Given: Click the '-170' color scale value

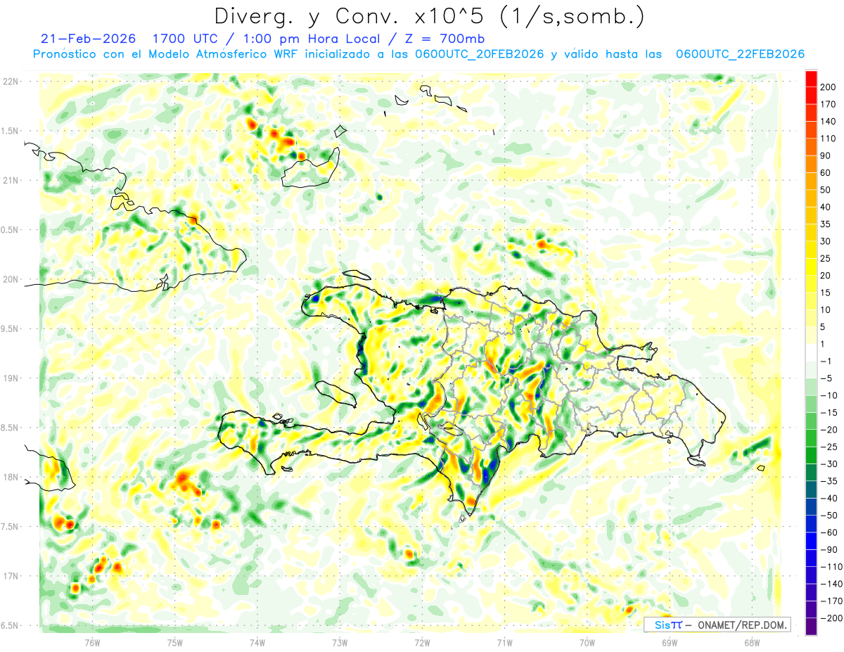Looking at the screenshot, I should coord(832,601).
